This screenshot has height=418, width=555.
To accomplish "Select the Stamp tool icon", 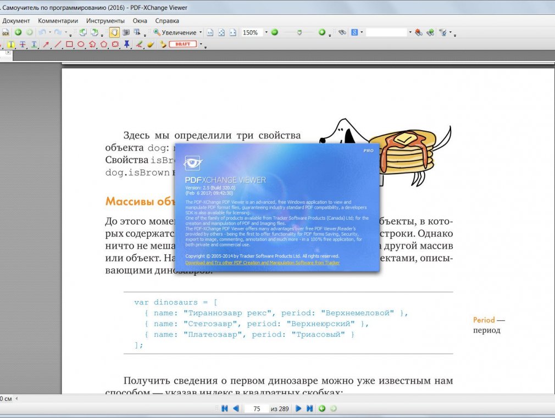I will point(163,44).
